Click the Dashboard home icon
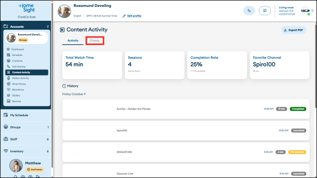The width and height of the screenshot is (317, 178). pyautogui.click(x=8, y=49)
